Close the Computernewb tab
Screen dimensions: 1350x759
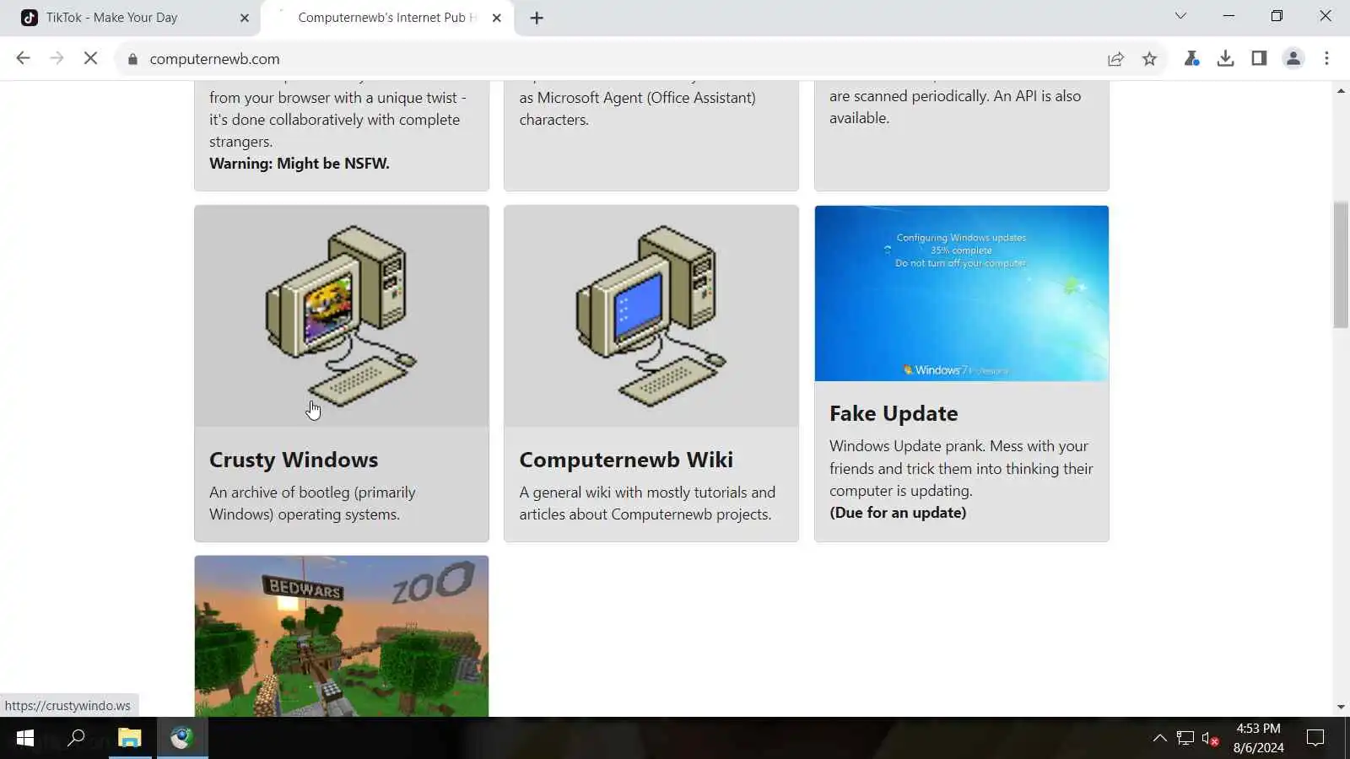(497, 18)
